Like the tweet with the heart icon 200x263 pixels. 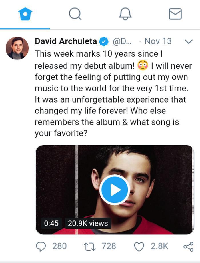pyautogui.click(x=139, y=246)
